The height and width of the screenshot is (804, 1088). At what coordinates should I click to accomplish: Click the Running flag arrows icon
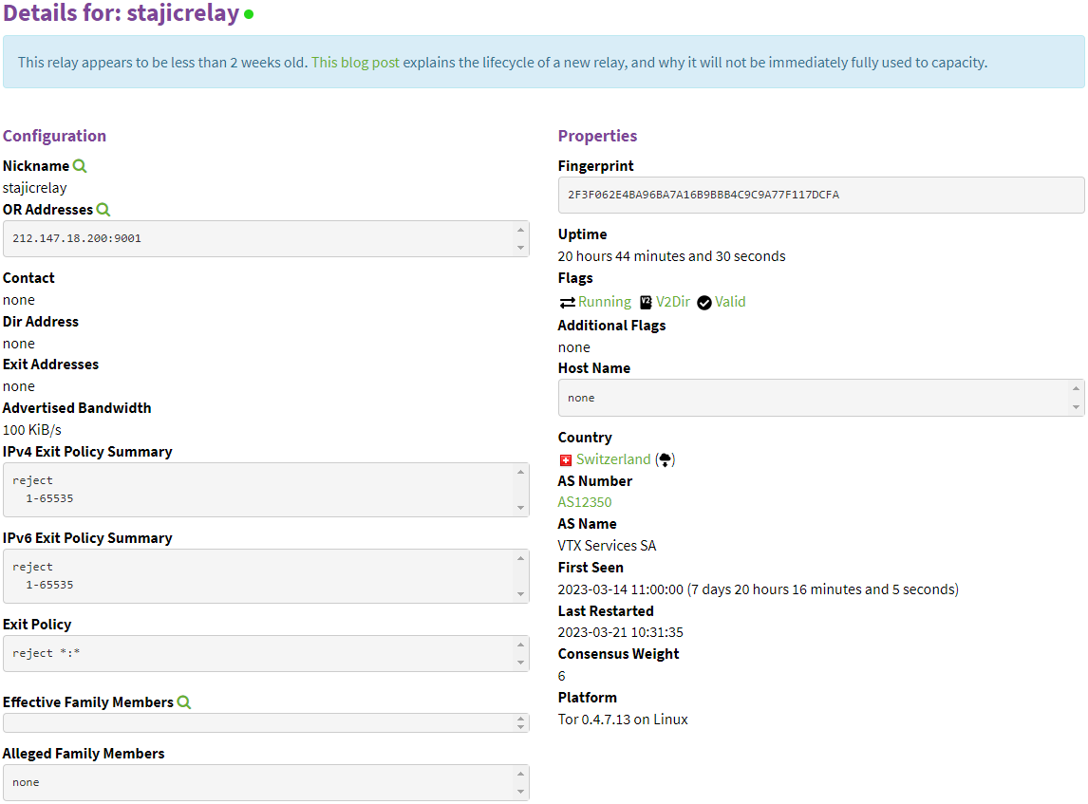tap(567, 303)
